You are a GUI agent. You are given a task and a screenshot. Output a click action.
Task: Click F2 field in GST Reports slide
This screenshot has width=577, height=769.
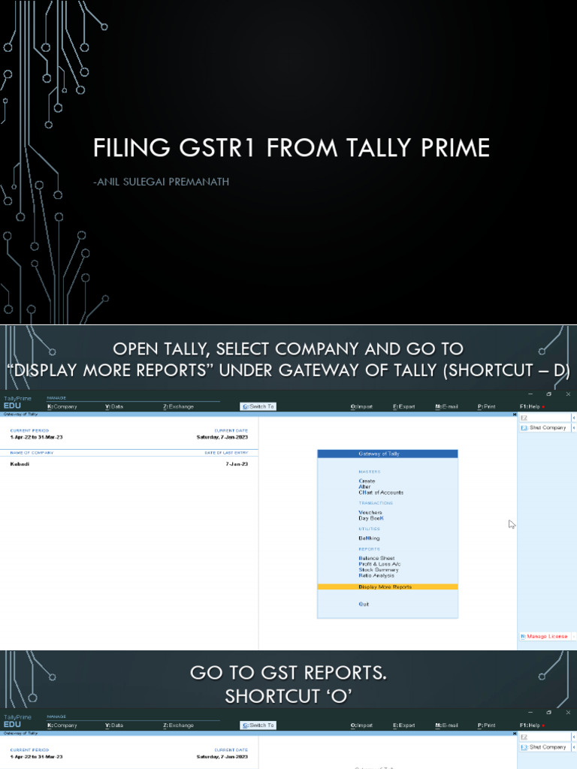coord(544,737)
